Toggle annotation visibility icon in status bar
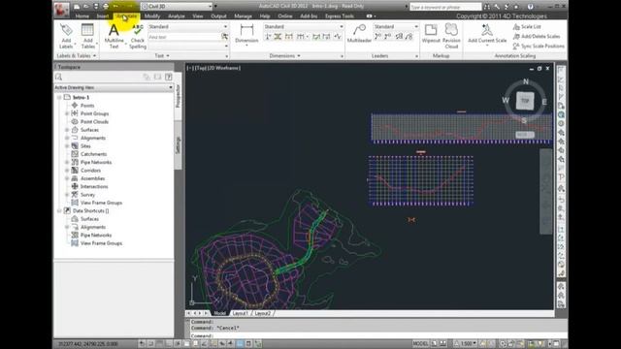Viewport: 621px width, 349px height. point(483,343)
